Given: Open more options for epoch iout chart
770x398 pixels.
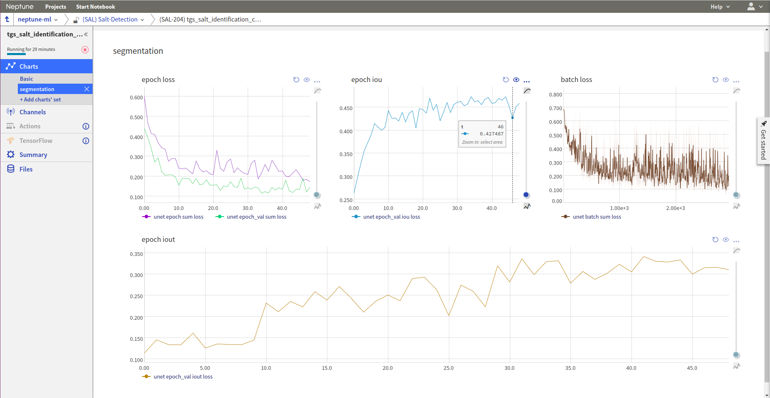Looking at the screenshot, I should [x=736, y=241].
